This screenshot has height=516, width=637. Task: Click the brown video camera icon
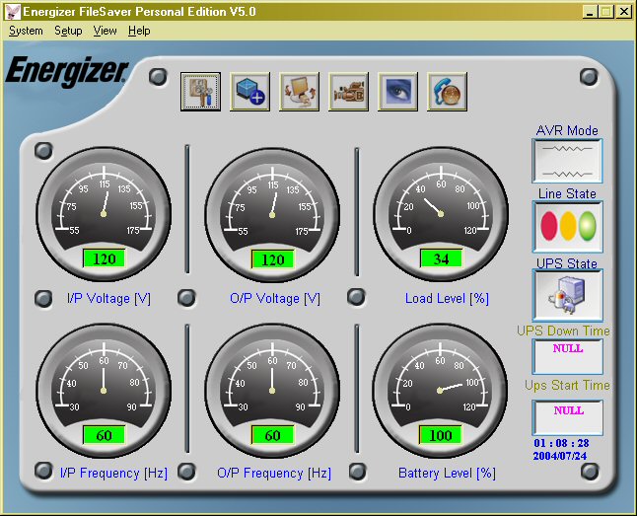tap(348, 92)
